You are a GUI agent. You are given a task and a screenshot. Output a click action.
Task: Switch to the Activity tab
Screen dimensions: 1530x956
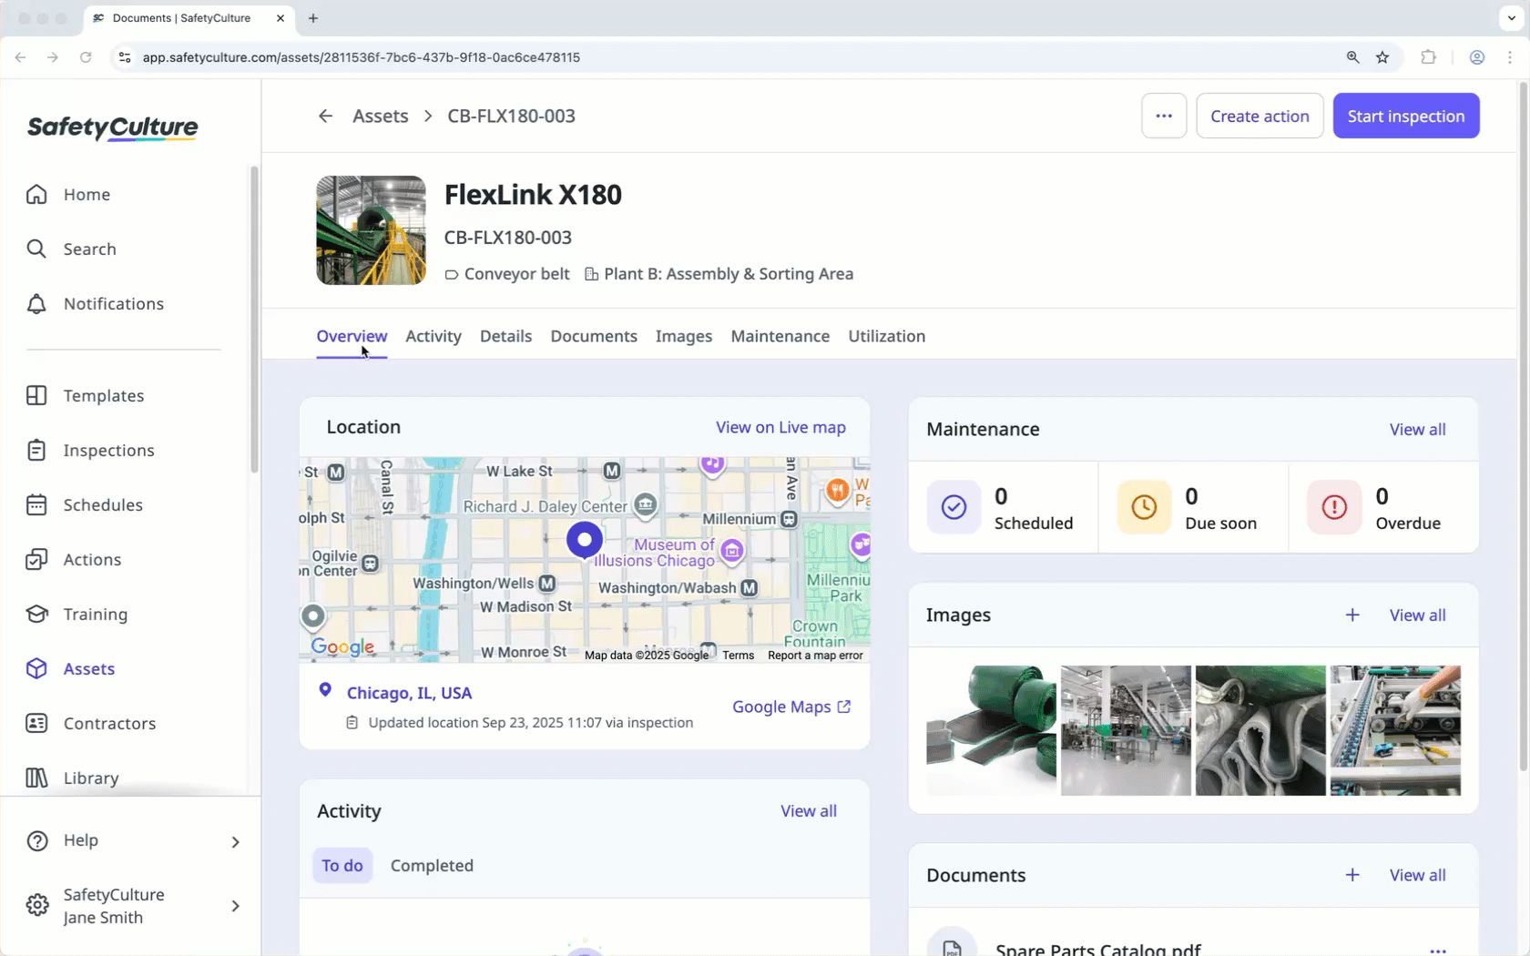[433, 336]
